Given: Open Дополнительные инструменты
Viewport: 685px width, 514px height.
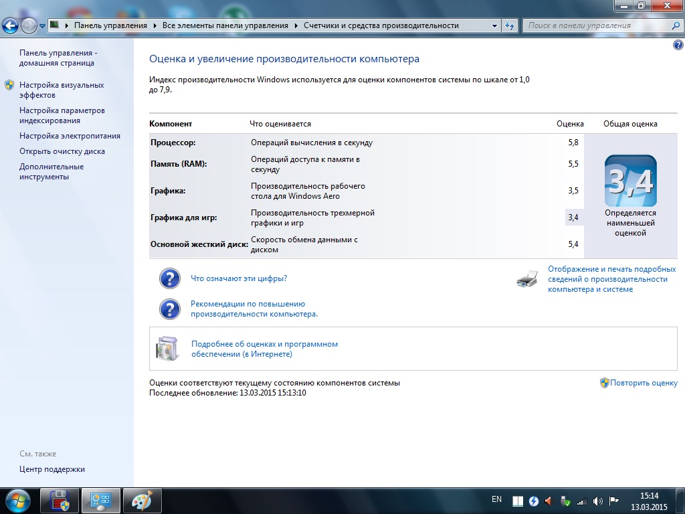Looking at the screenshot, I should tap(52, 171).
